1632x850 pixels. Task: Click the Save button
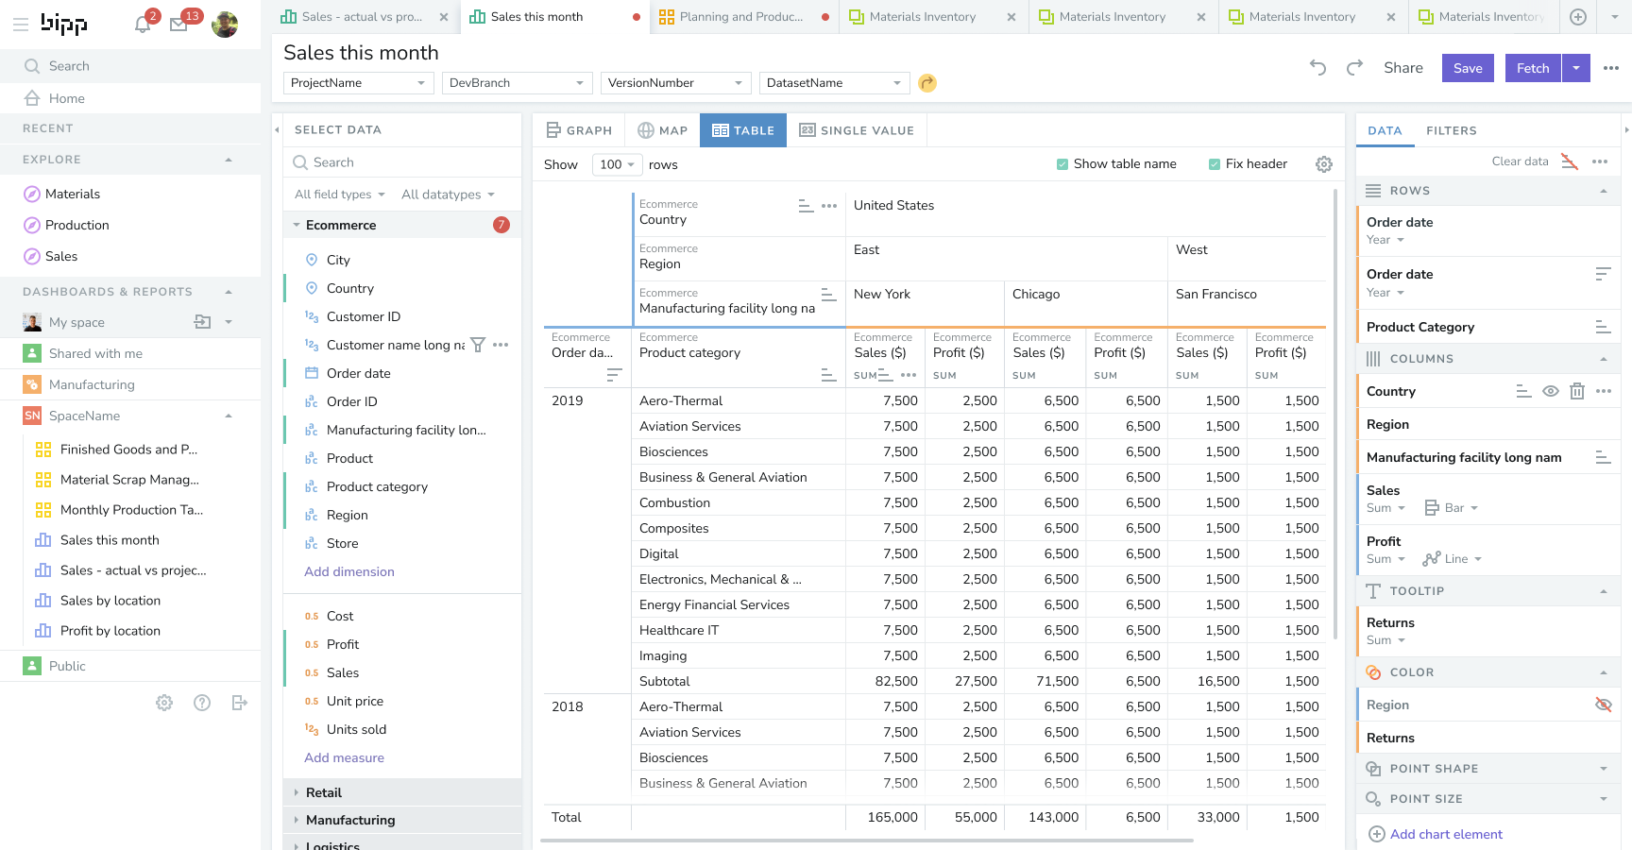(1467, 68)
